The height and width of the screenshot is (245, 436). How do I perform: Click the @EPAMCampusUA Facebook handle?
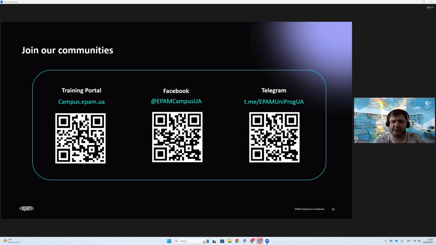[x=176, y=101]
